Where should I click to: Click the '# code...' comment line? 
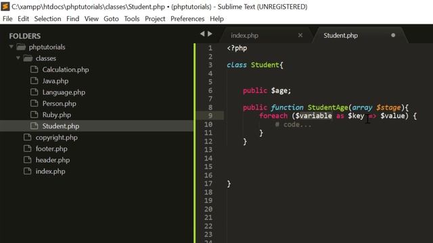(x=293, y=124)
